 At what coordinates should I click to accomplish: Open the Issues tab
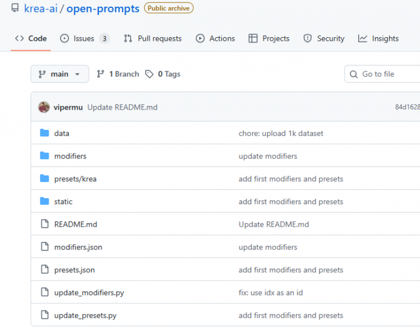[85, 38]
